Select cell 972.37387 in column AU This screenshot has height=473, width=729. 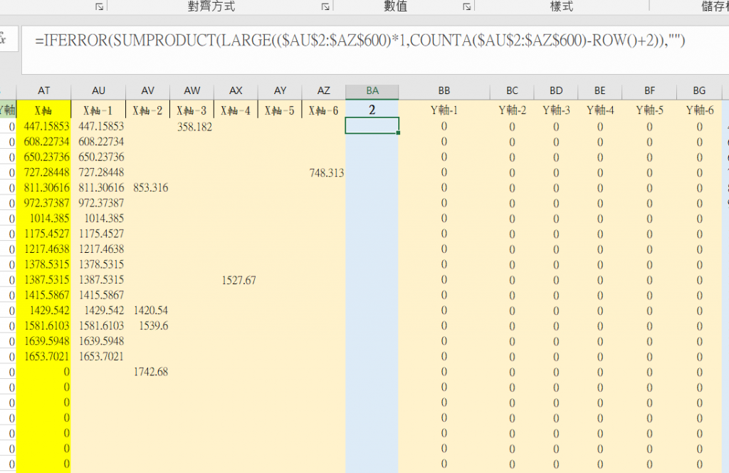point(98,203)
